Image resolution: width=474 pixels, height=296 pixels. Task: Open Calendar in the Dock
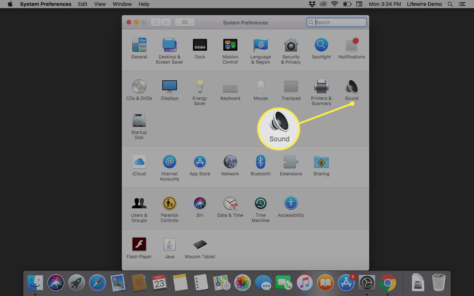tap(160, 283)
